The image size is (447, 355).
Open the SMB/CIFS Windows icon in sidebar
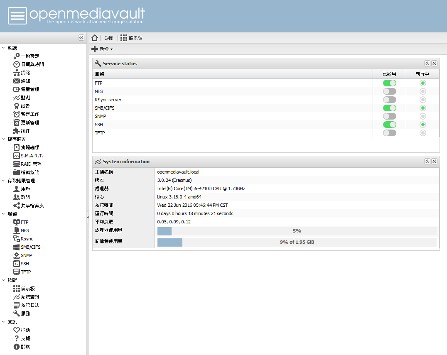pyautogui.click(x=17, y=247)
